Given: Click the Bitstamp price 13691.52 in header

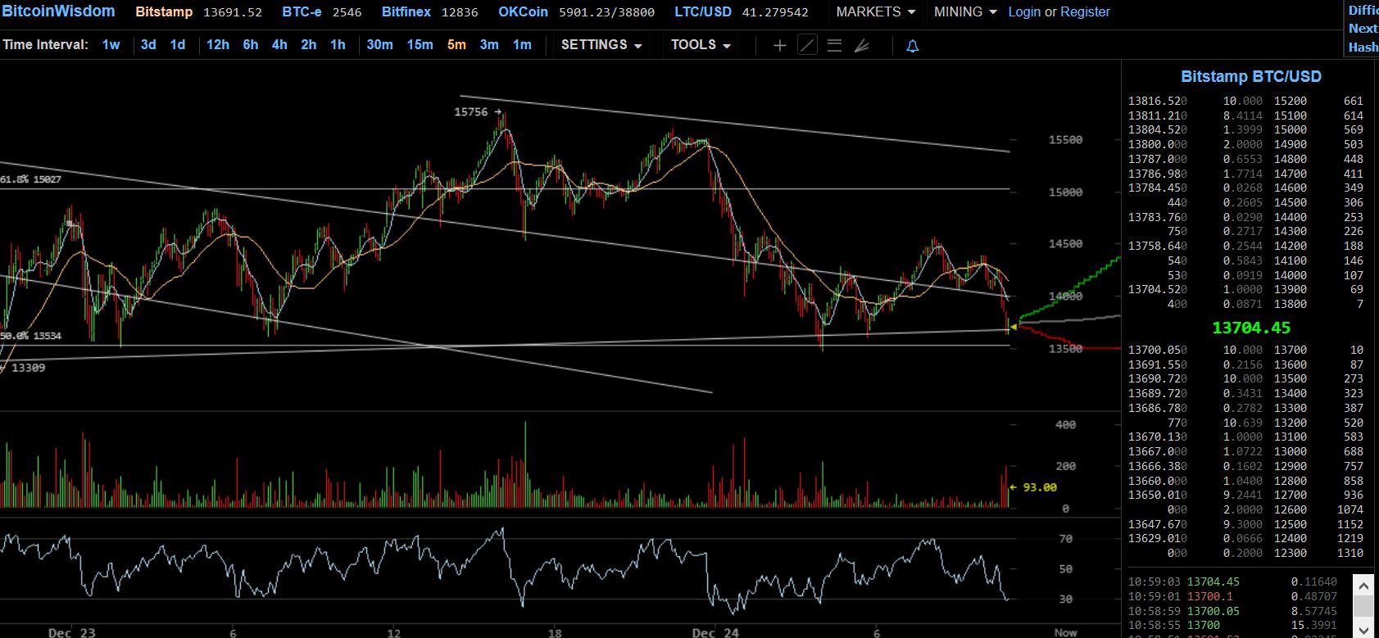Looking at the screenshot, I should (233, 12).
